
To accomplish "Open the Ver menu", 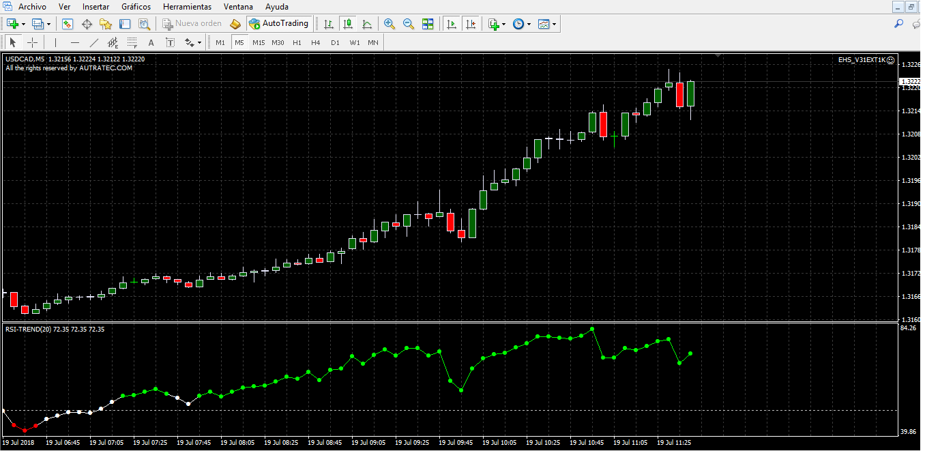I will (x=65, y=7).
